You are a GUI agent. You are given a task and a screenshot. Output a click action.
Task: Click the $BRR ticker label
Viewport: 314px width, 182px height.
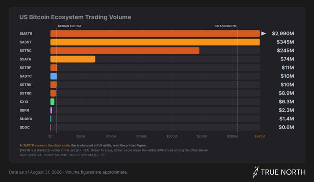24,110
